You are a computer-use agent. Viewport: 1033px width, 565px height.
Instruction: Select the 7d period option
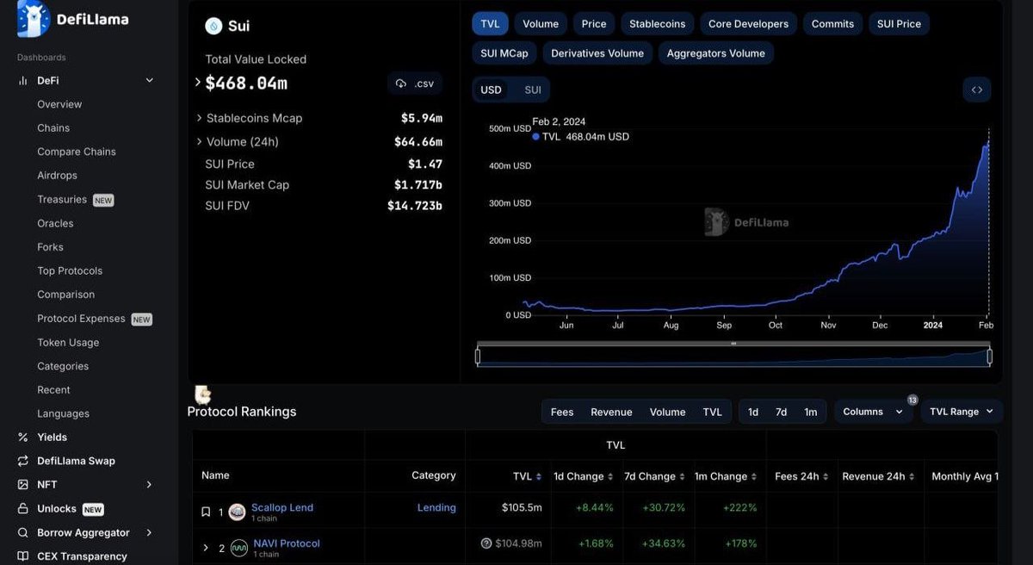[781, 412]
